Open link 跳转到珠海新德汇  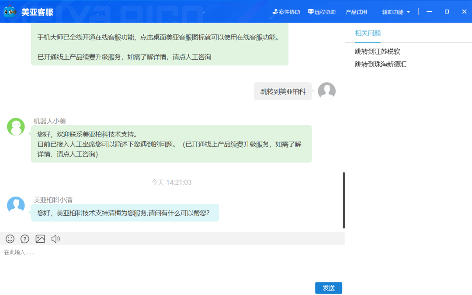381,64
